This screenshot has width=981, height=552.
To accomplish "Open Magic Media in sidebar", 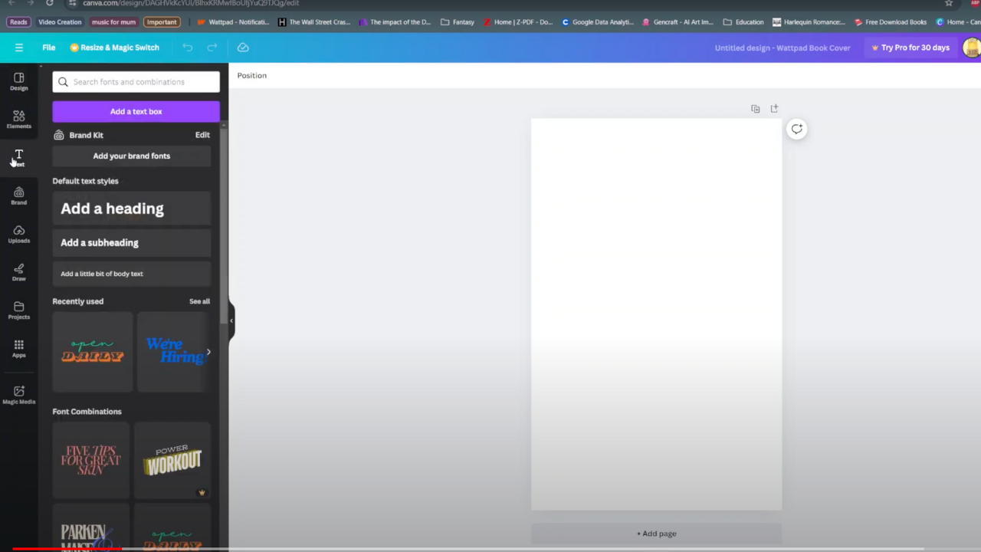I will [x=18, y=395].
